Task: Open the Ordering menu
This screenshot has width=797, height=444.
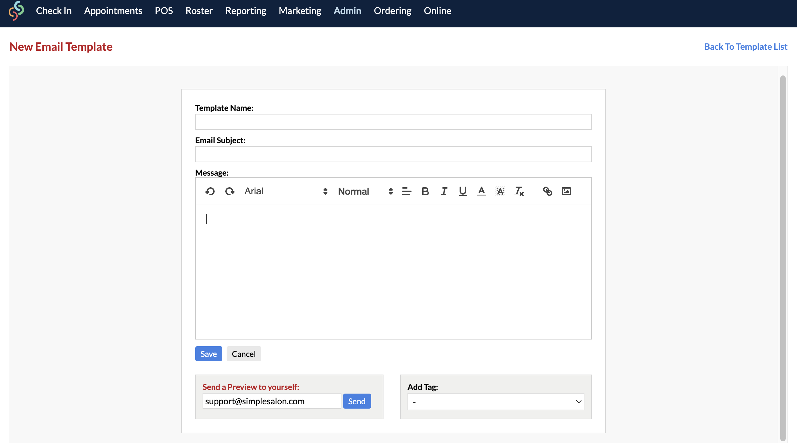Action: [x=392, y=11]
